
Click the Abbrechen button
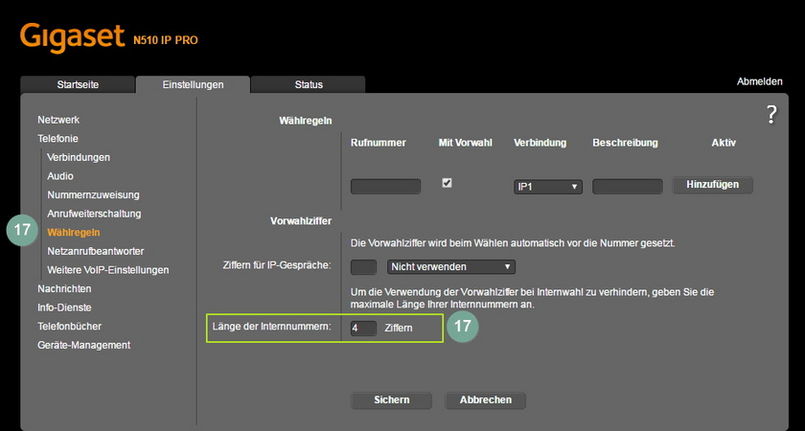tap(486, 400)
